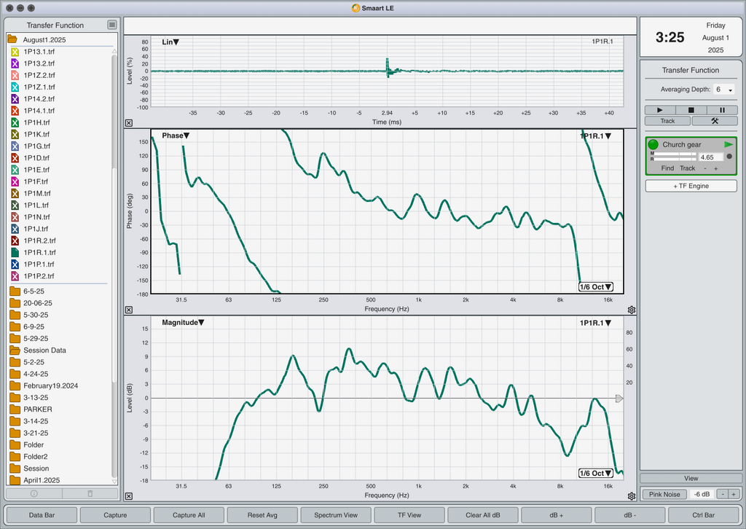Viewport: 746px width, 529px height.
Task: Open the tools (hammer and wrench) settings button
Action: [714, 121]
